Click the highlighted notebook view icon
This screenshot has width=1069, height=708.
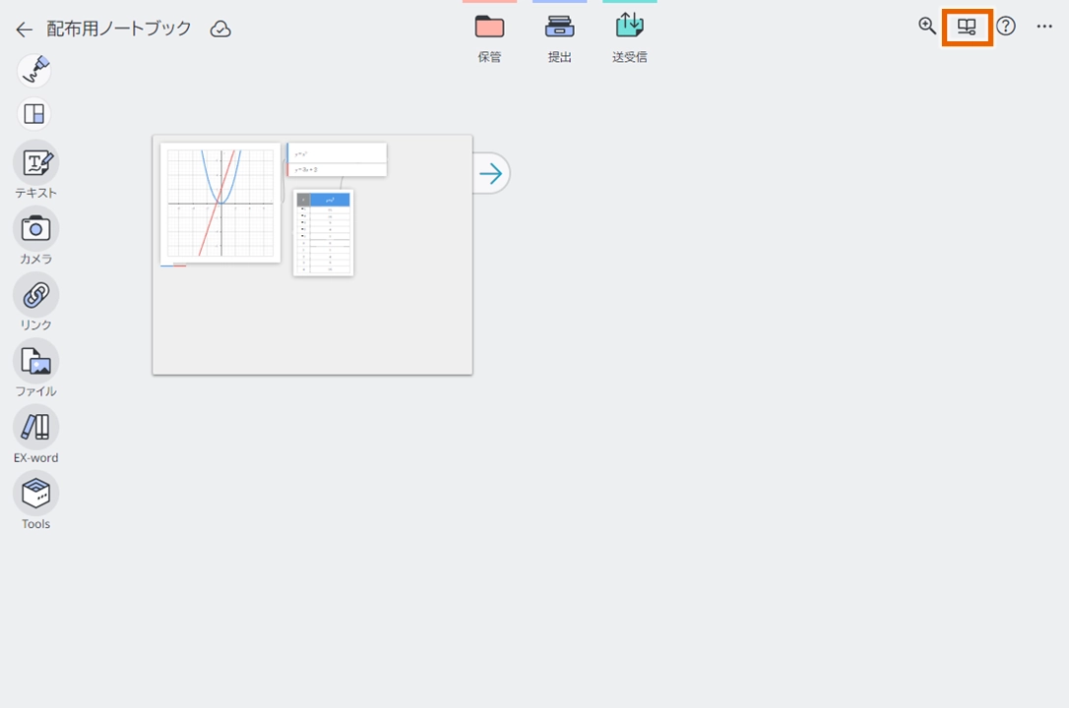967,28
